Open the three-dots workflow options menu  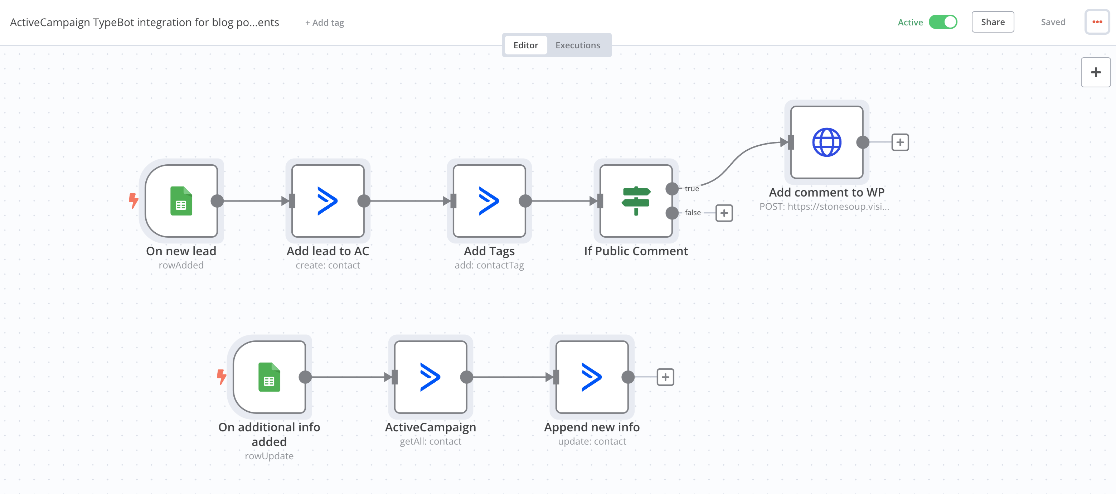[x=1097, y=22]
